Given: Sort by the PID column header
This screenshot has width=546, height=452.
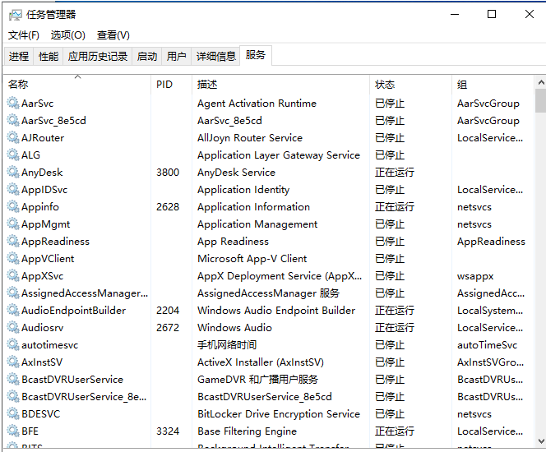Looking at the screenshot, I should (x=164, y=85).
